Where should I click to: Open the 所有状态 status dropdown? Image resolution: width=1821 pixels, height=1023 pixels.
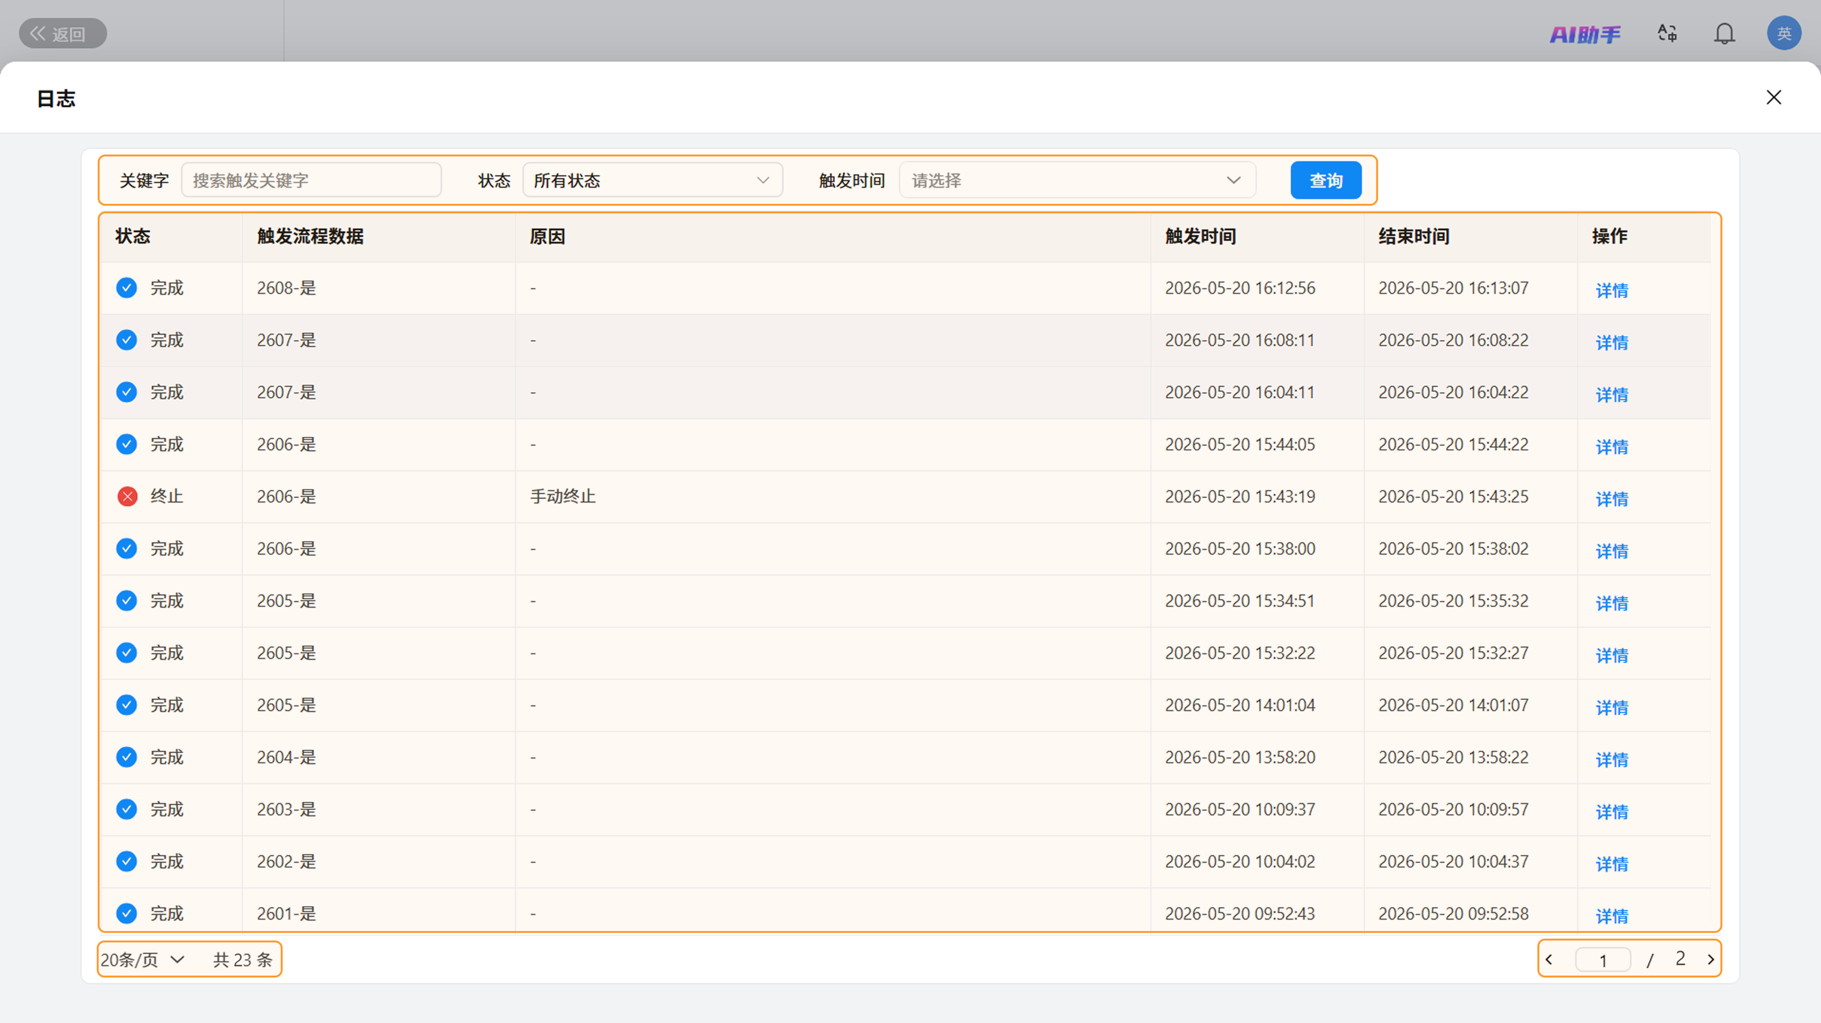[x=652, y=180]
